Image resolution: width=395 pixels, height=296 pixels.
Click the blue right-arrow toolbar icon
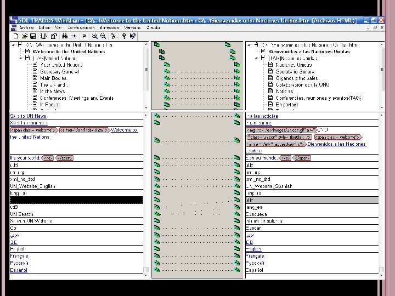[x=74, y=36]
